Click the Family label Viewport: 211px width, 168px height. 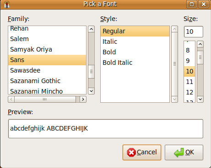18,19
